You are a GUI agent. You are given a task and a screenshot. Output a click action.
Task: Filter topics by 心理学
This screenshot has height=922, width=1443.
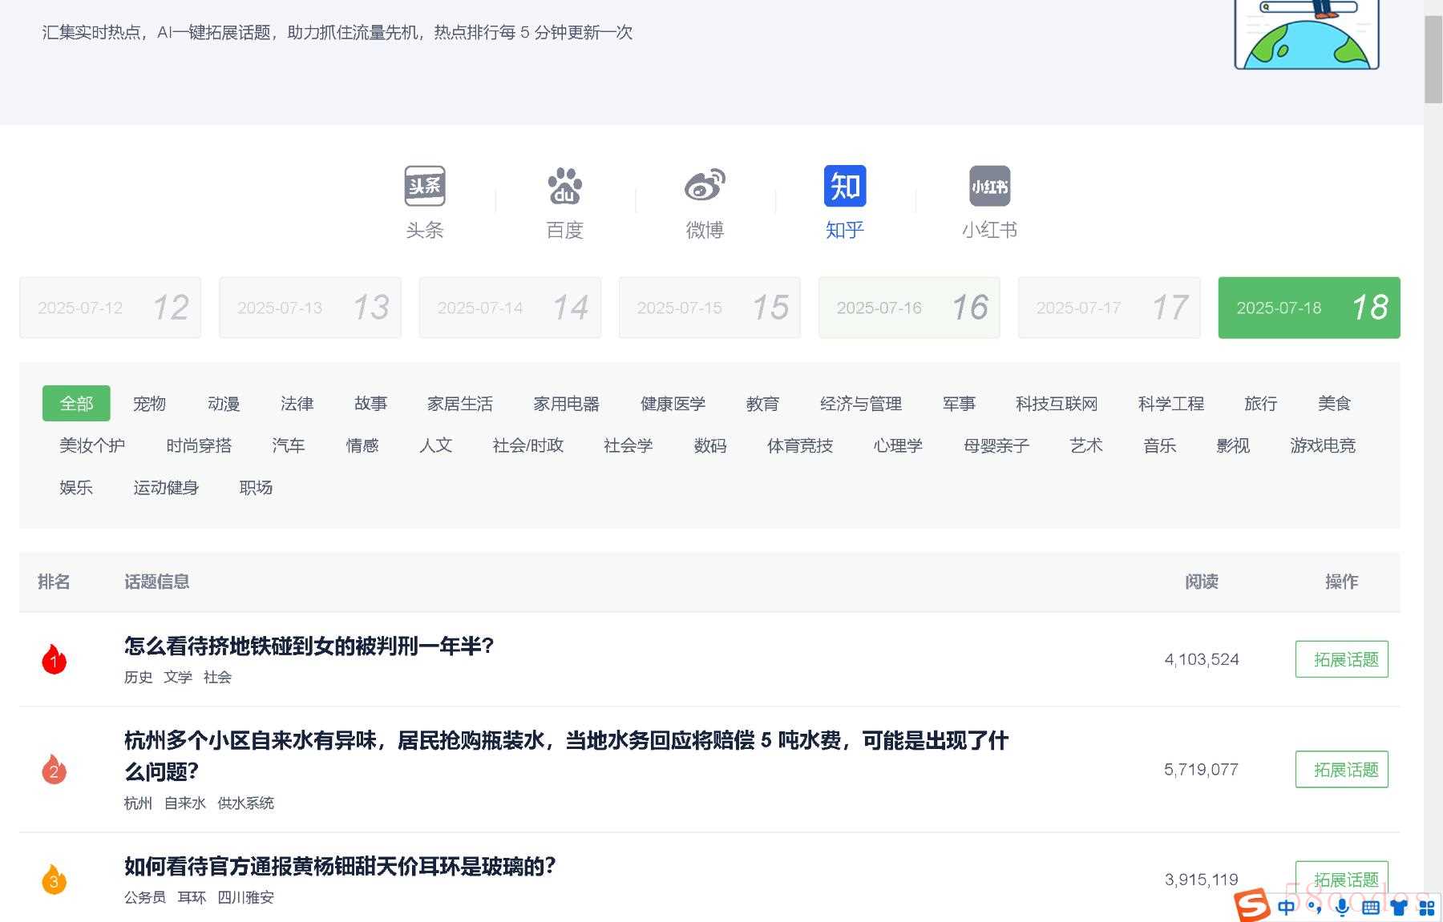pos(898,445)
